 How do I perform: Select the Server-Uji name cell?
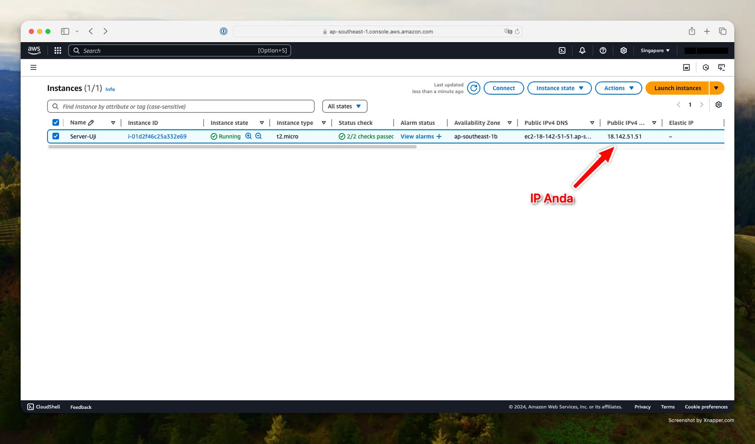point(83,136)
